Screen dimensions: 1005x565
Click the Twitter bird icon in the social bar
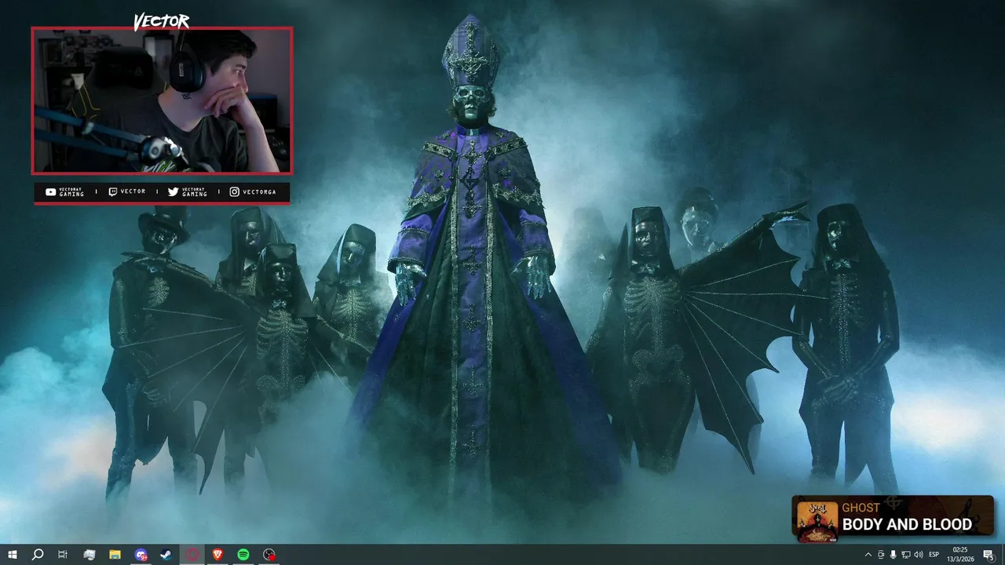tap(173, 191)
